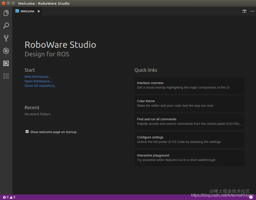Click Open Workspace... link
This screenshot has height=200, width=256.
coord(38,81)
